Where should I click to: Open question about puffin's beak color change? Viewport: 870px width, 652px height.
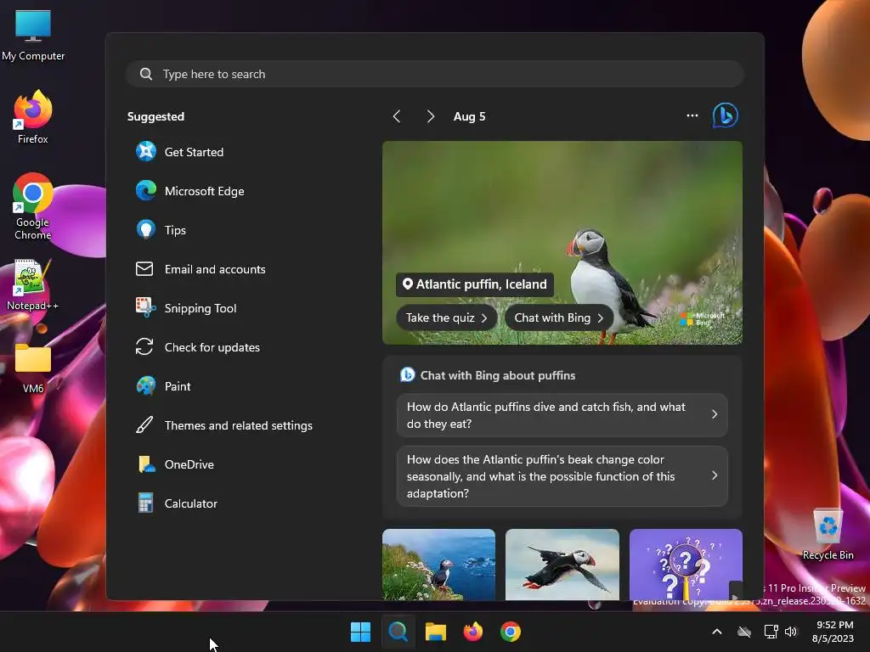[562, 476]
